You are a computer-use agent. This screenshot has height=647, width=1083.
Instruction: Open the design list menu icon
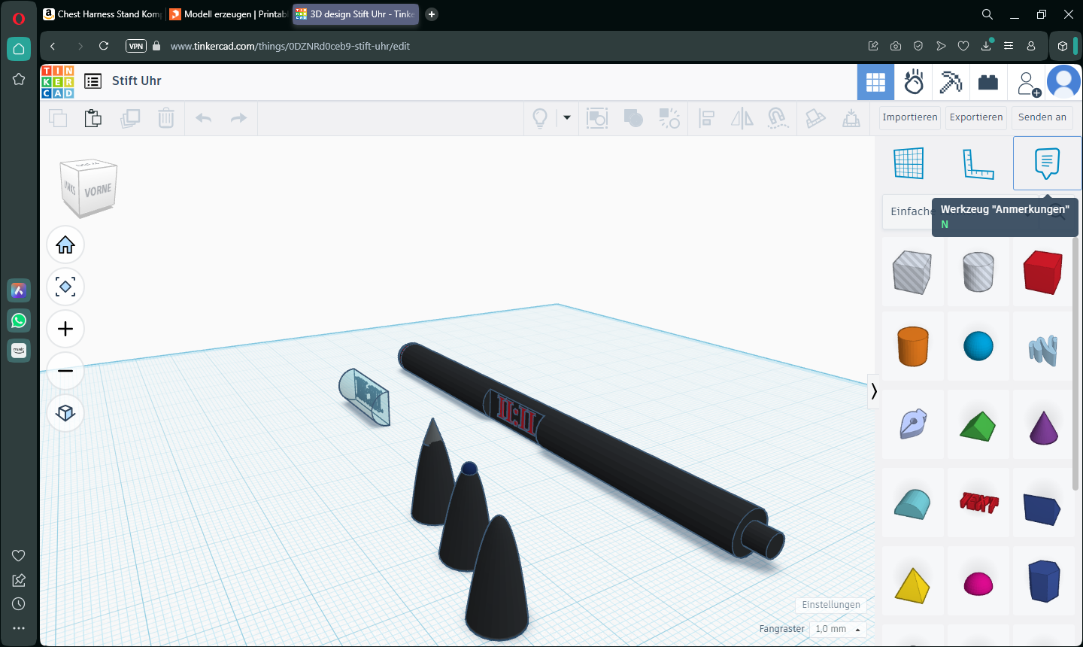(93, 81)
